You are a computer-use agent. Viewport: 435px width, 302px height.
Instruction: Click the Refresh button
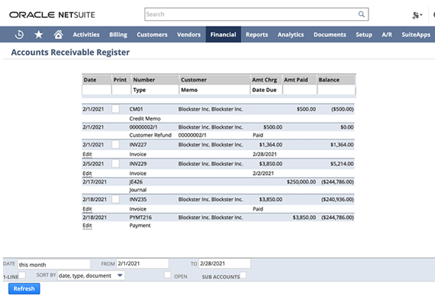click(24, 289)
